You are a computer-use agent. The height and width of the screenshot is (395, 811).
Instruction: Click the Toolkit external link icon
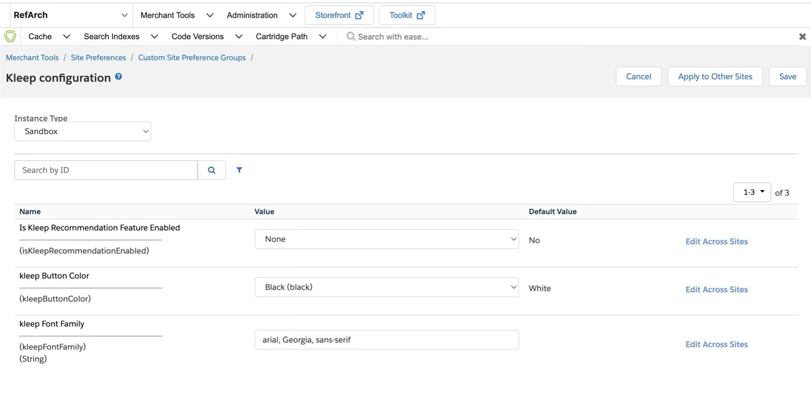point(421,15)
